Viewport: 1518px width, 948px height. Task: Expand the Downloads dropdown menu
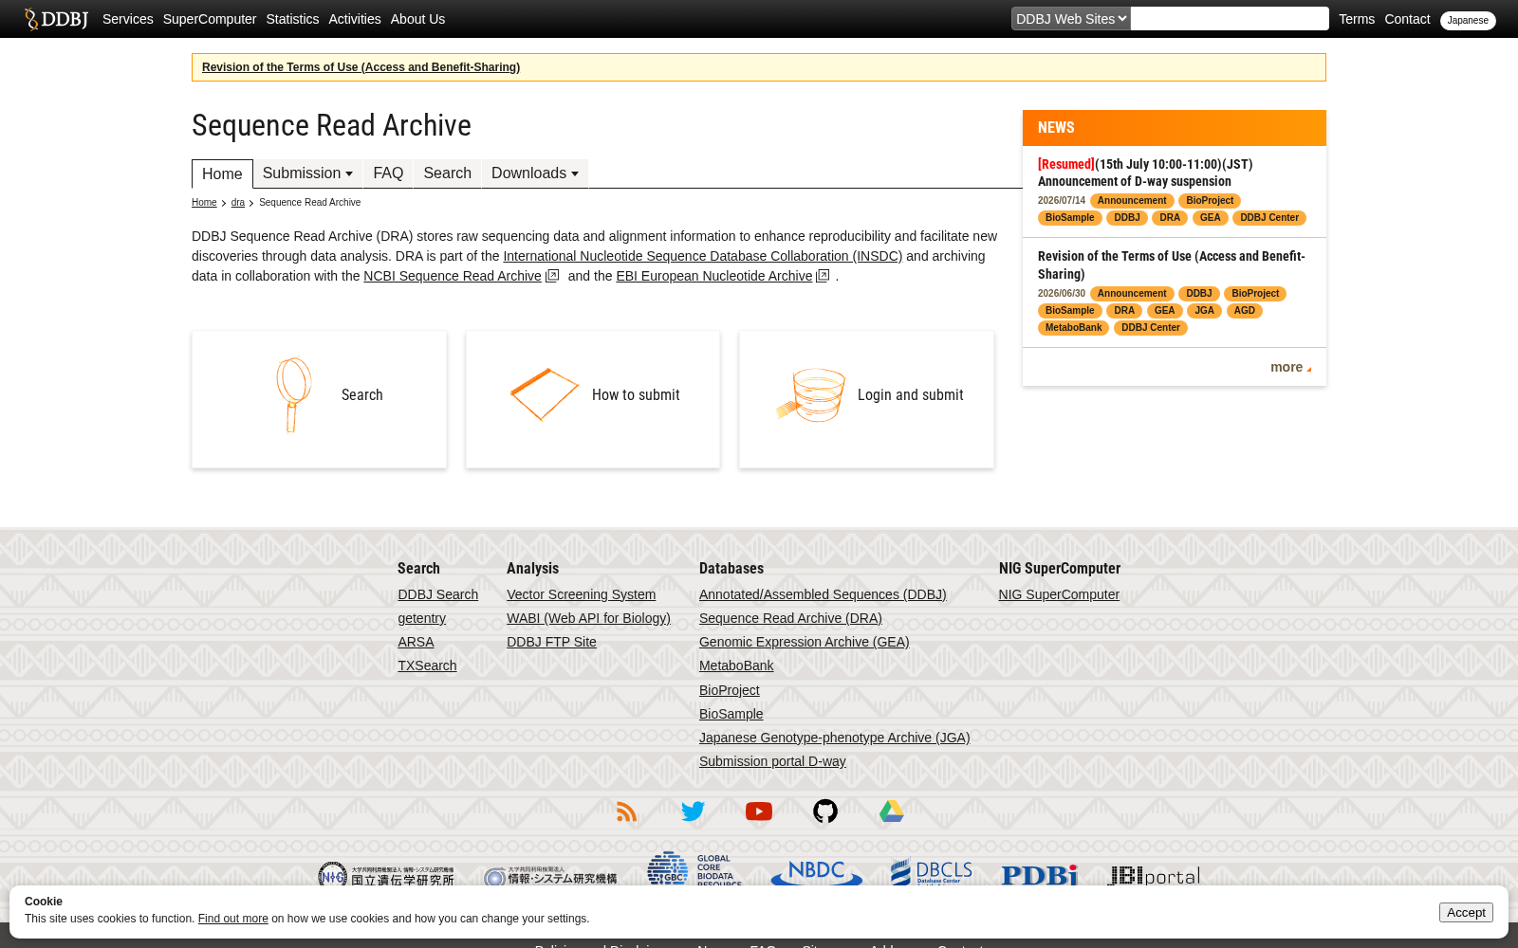(x=535, y=173)
